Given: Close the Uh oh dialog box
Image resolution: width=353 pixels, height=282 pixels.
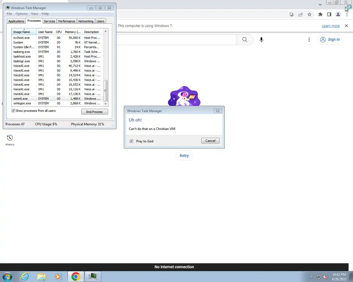Looking at the screenshot, I should (218, 111).
